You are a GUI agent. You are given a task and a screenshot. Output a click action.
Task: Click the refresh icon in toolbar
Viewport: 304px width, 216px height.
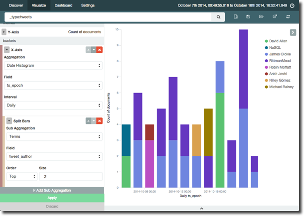pos(288,17)
